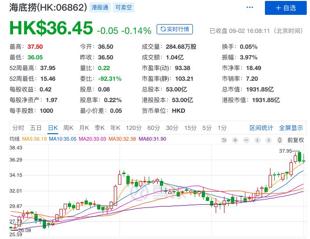Zoom in chart with plus icon
Image resolution: width=310 pixels, height=239 pixels.
tap(235, 140)
